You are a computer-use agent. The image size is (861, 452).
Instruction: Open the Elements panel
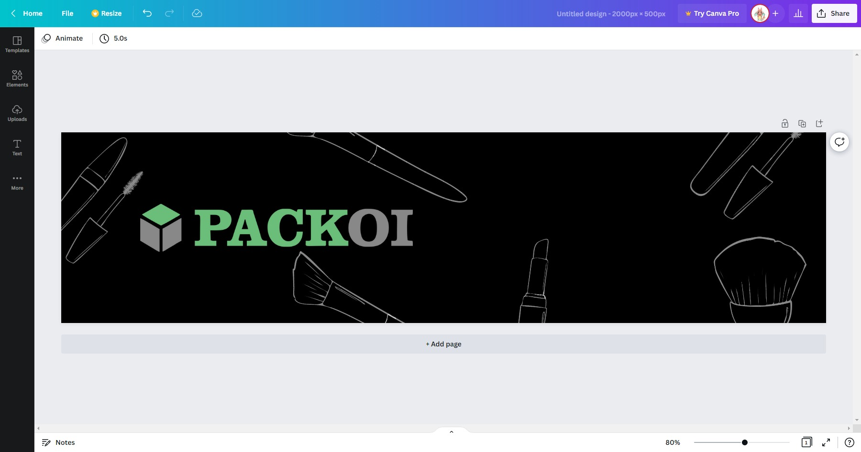[17, 79]
